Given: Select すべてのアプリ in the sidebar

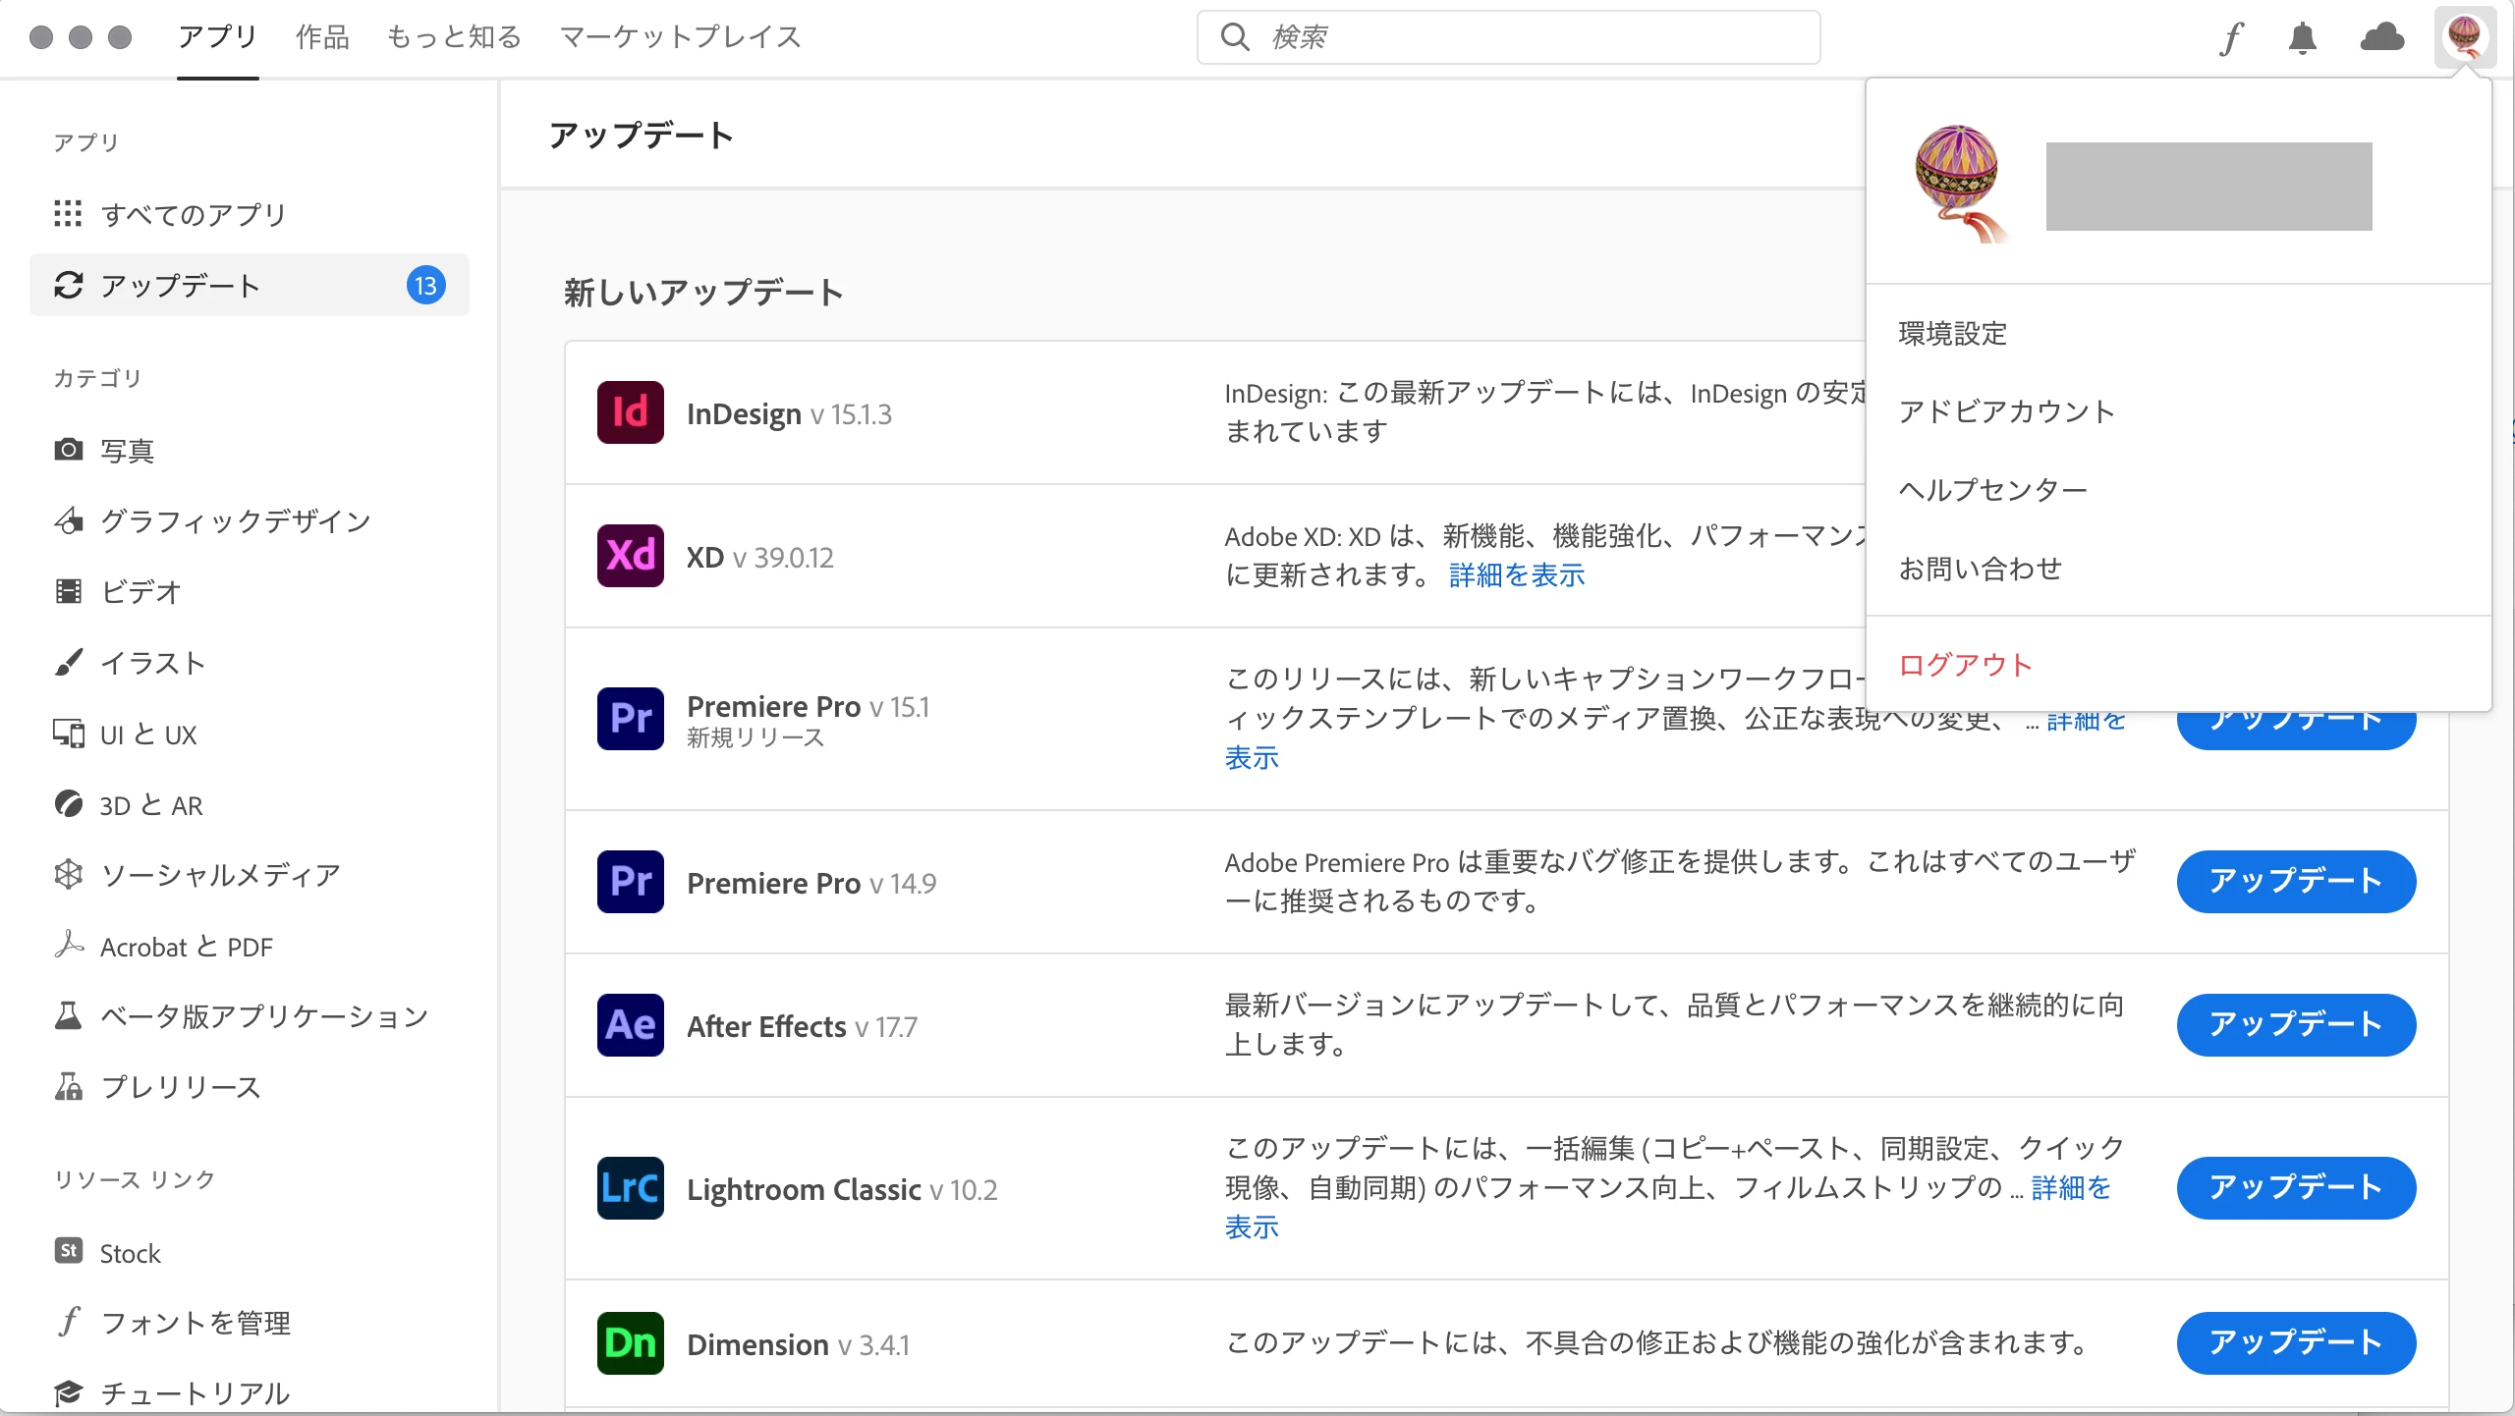Looking at the screenshot, I should (x=194, y=214).
